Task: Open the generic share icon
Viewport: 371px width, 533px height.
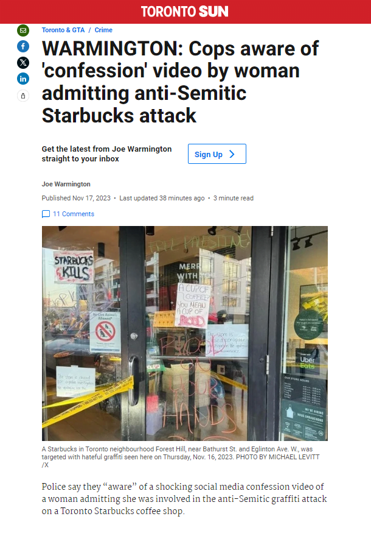Action: [23, 96]
